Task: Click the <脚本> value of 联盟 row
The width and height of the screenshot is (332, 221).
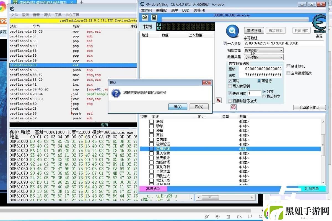Action: (x=244, y=122)
